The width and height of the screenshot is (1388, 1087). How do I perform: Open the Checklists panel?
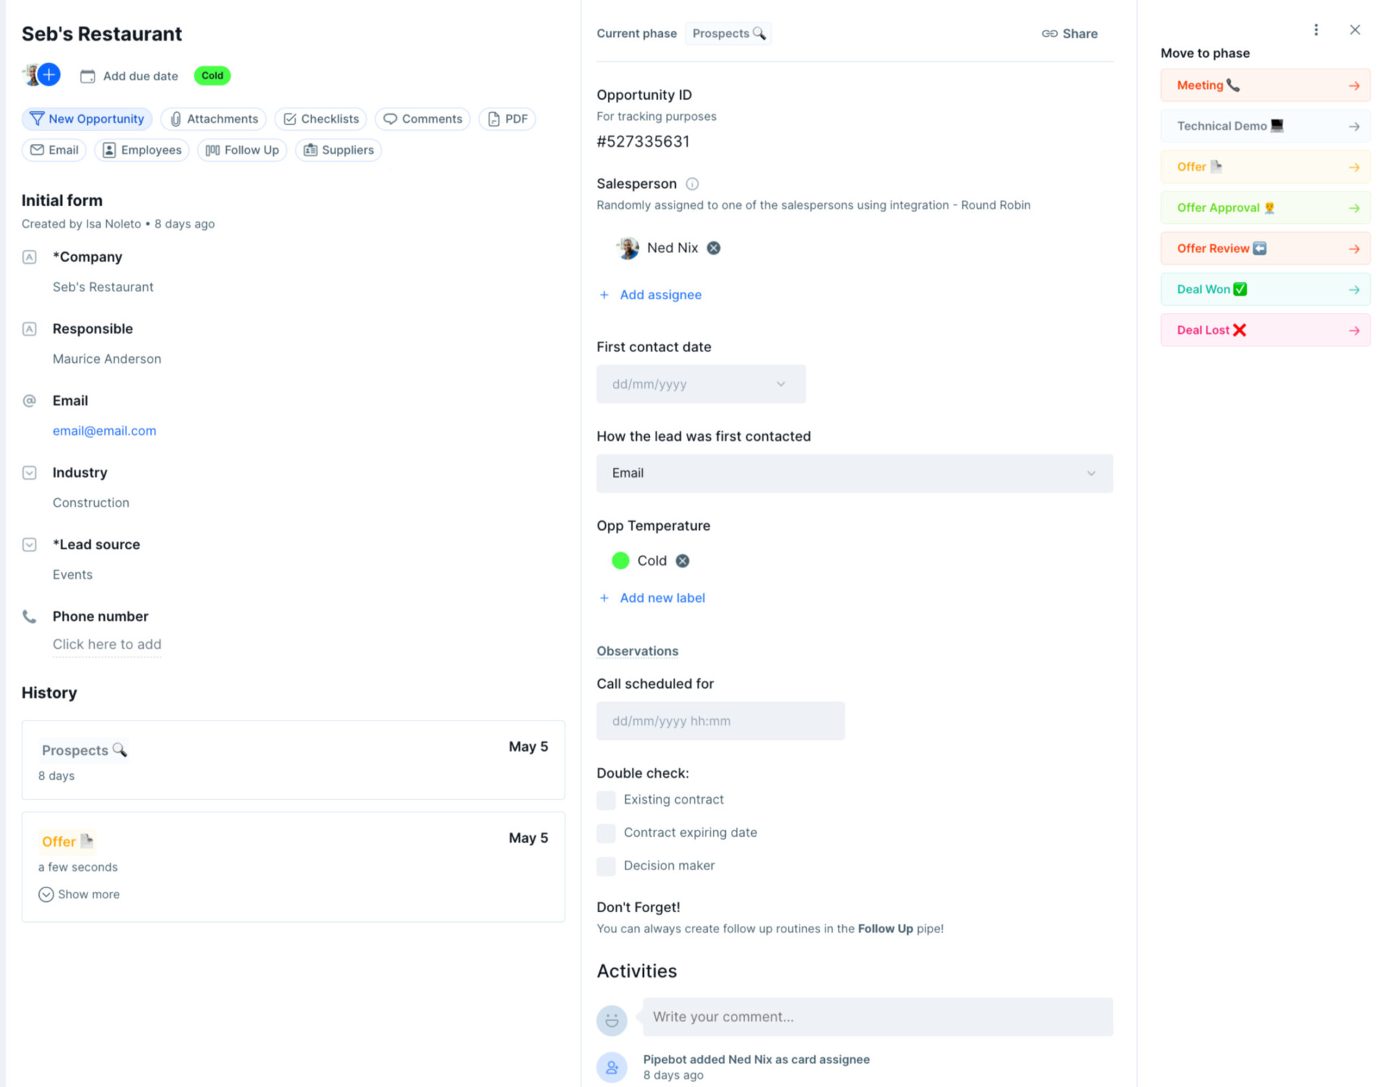tap(320, 119)
